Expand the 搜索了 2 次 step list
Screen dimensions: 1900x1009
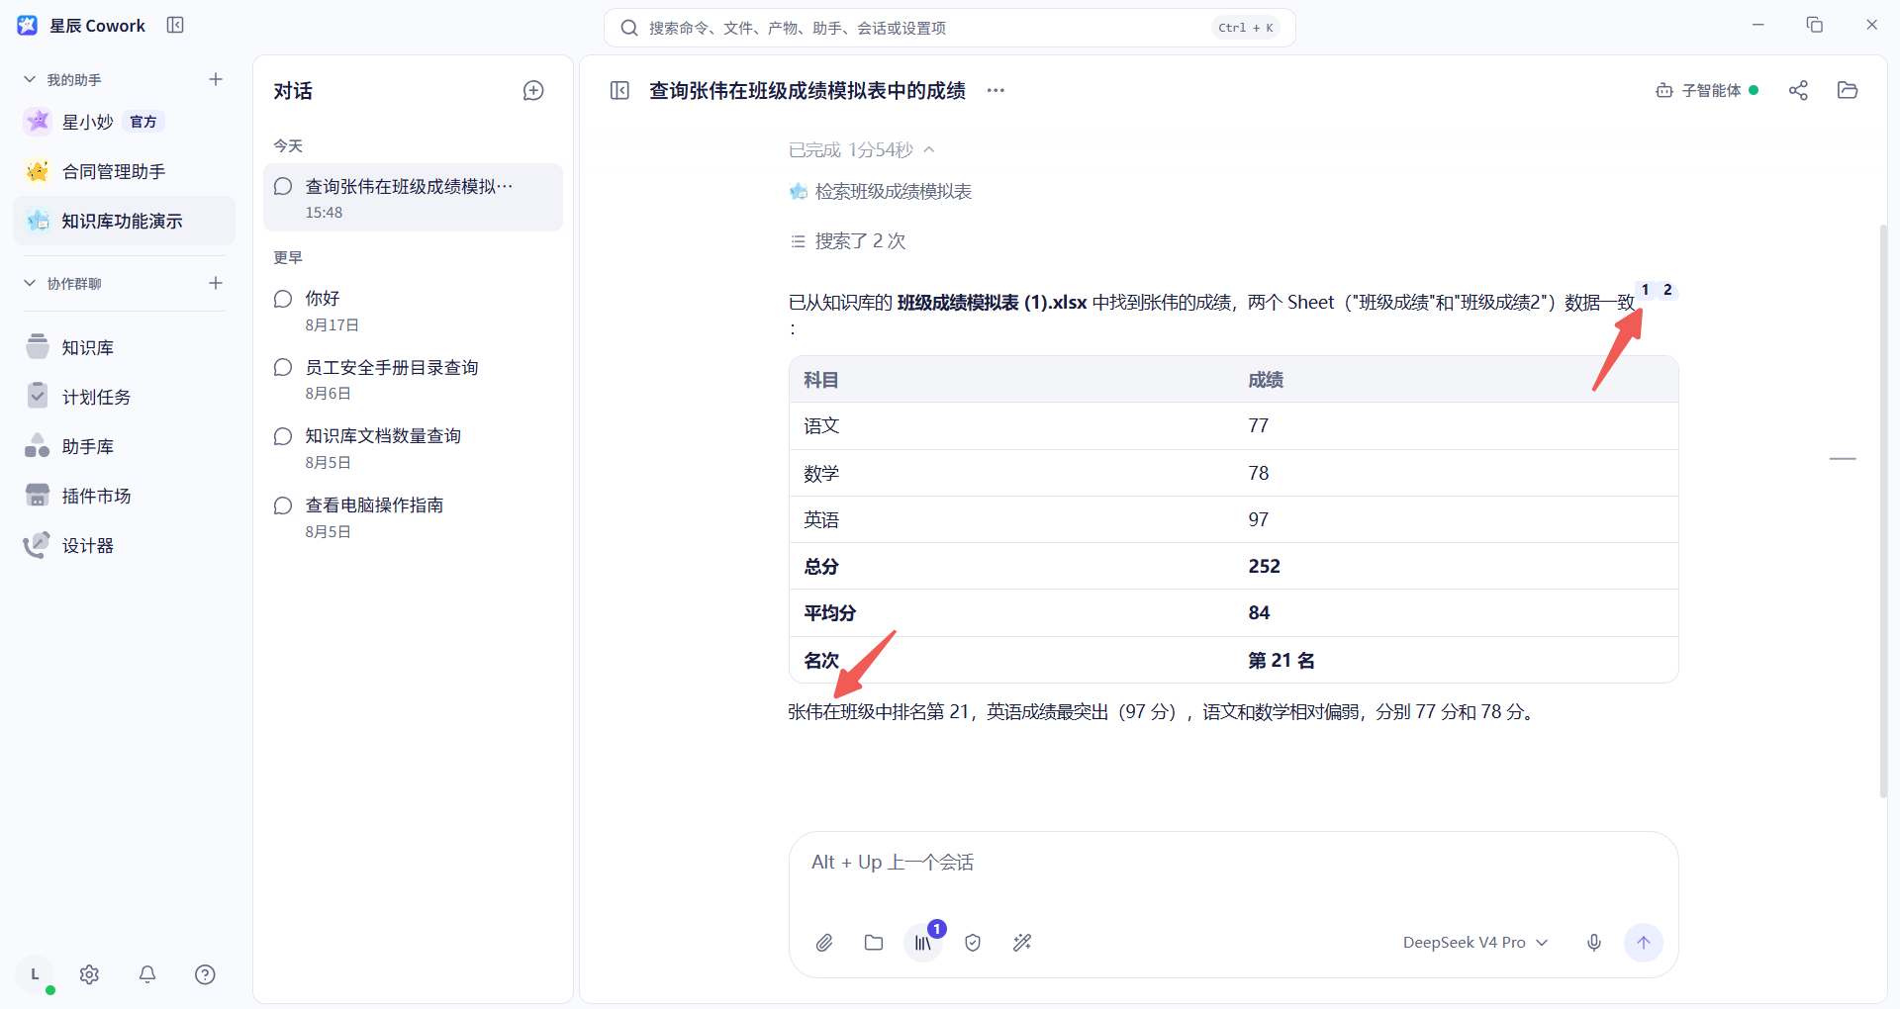[848, 241]
